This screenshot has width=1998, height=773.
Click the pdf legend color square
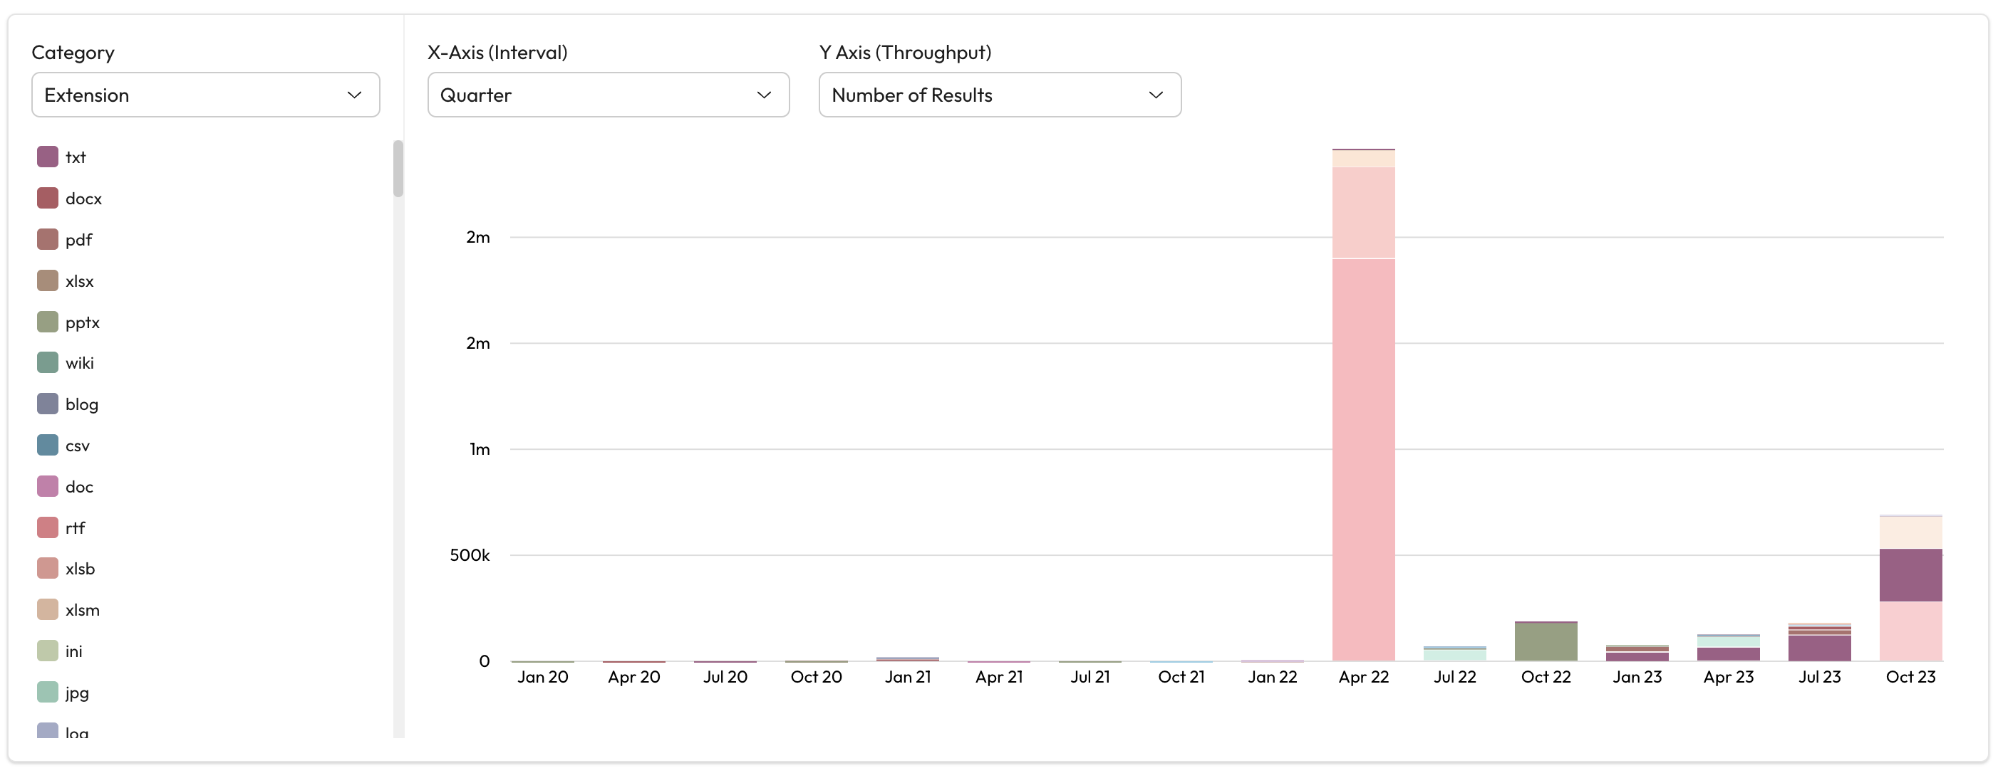pyautogui.click(x=47, y=239)
